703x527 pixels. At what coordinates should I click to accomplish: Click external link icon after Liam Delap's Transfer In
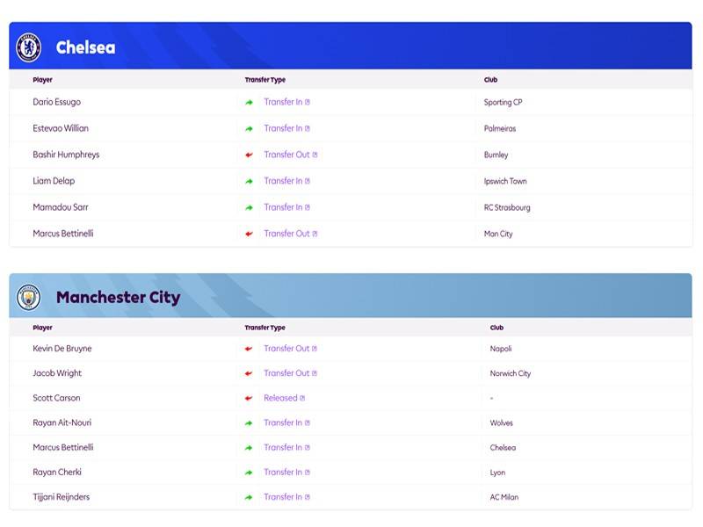point(307,181)
